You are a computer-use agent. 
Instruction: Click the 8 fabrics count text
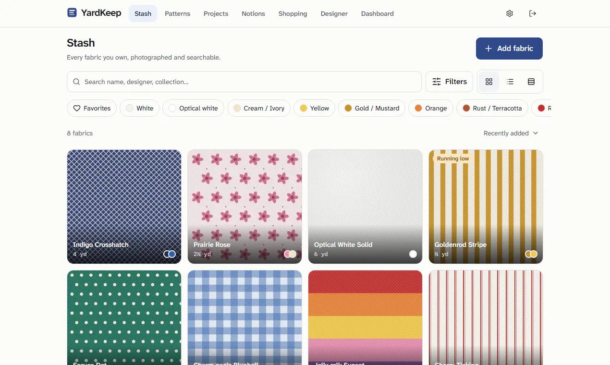(x=80, y=133)
